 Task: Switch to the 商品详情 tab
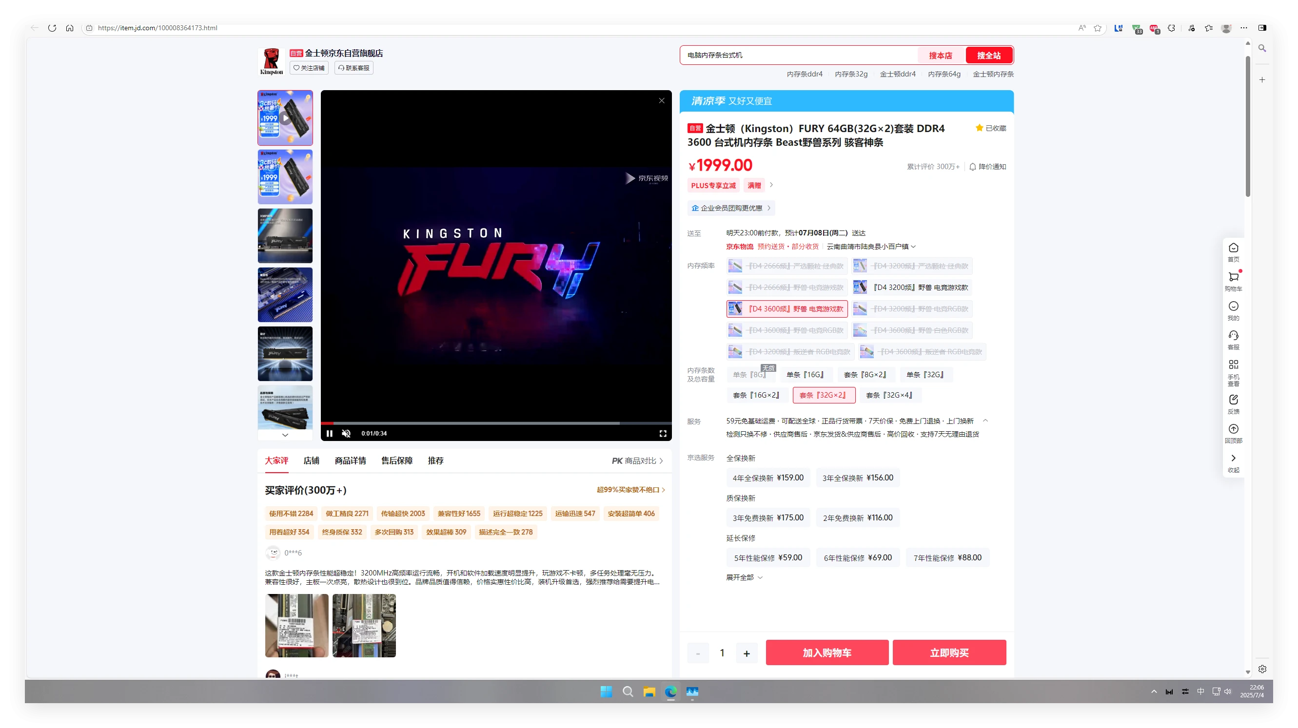[350, 460]
